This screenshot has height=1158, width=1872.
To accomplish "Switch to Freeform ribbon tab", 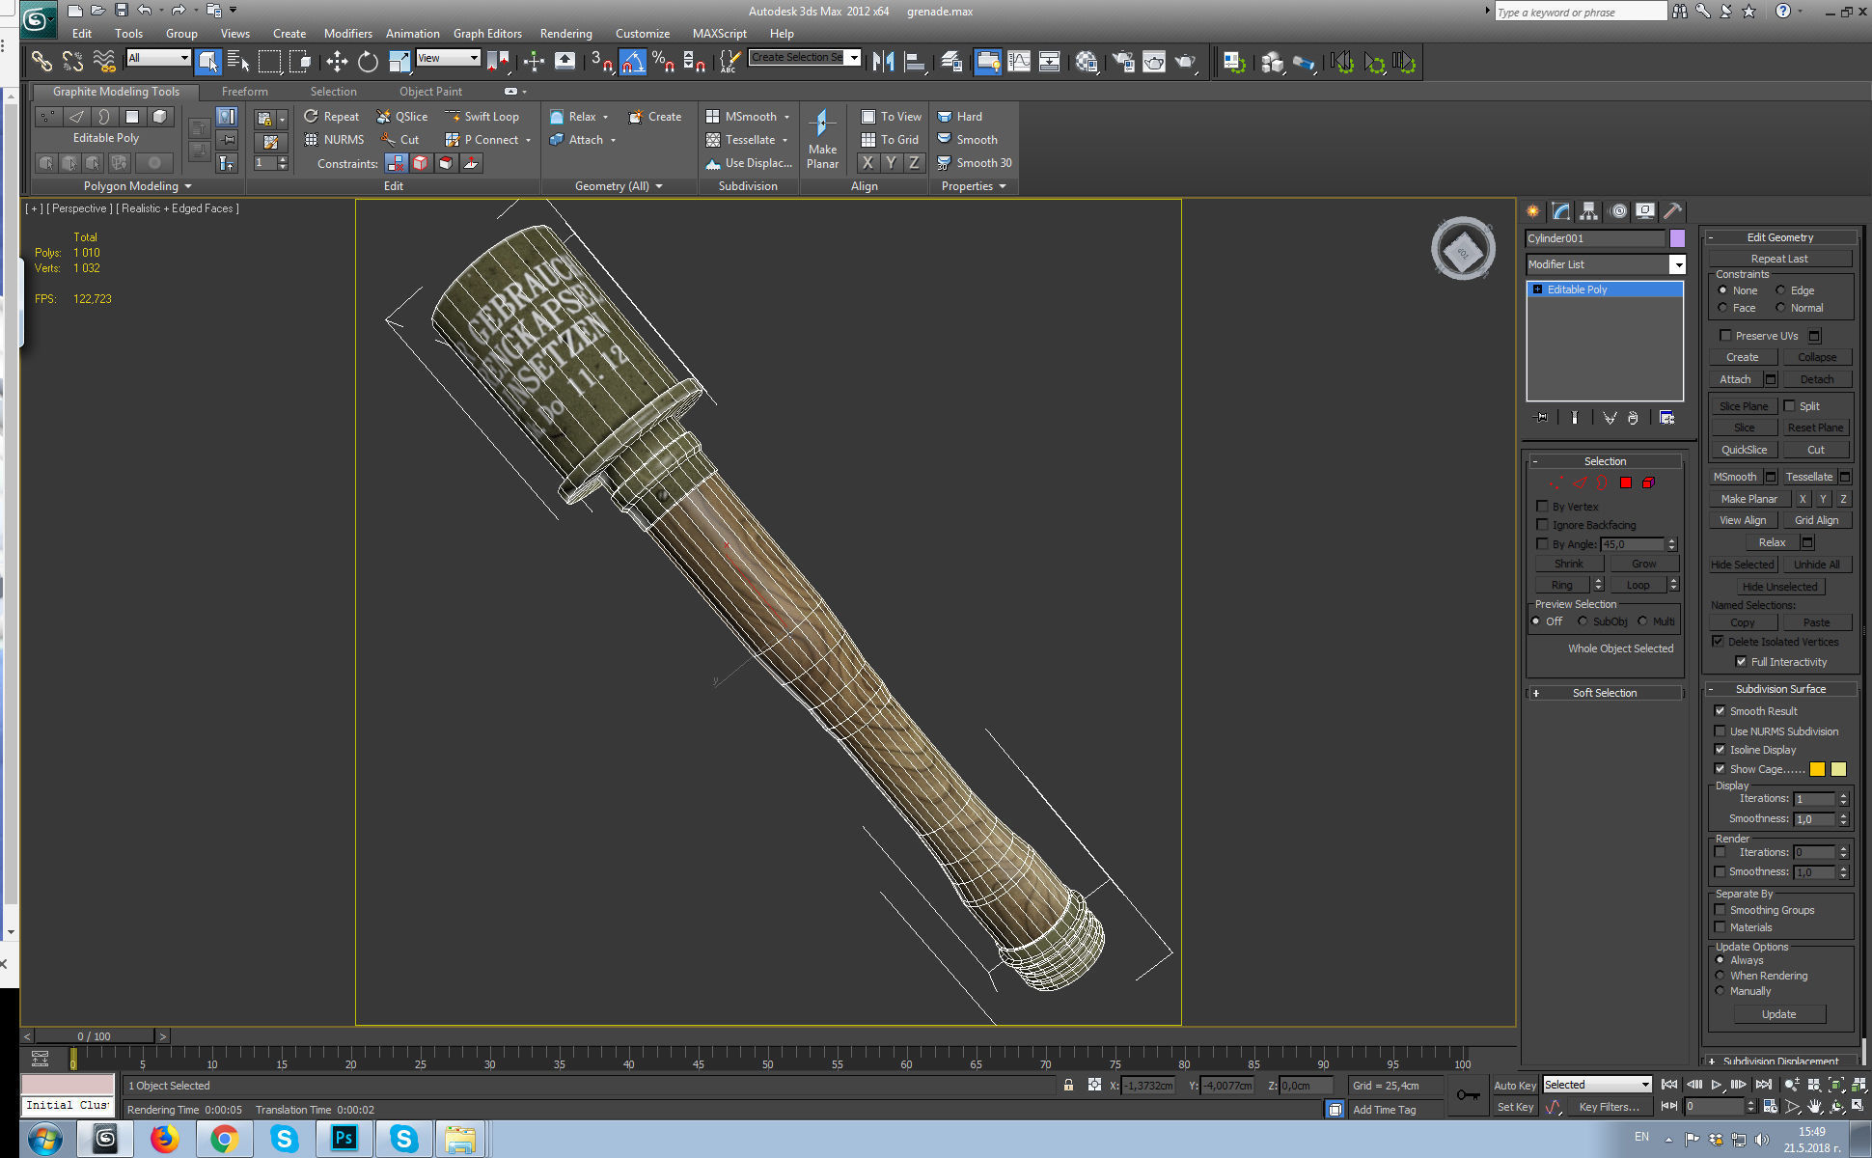I will point(245,92).
